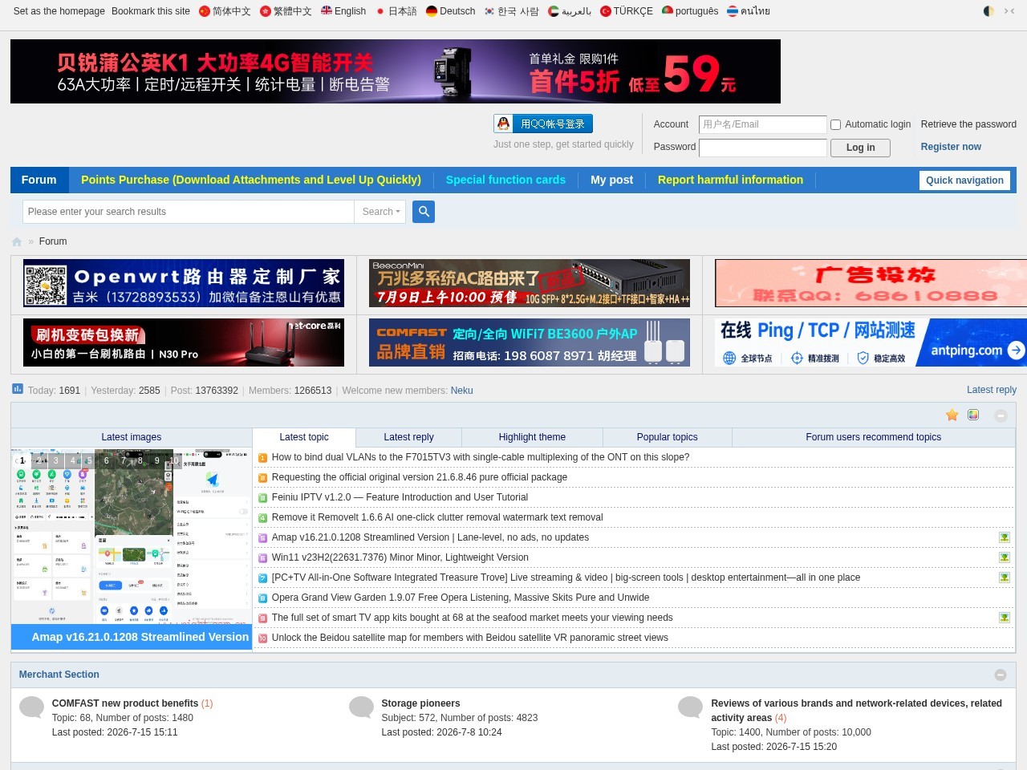Click the width-narrowing arrows icon at top right
This screenshot has height=770, width=1027.
coord(1009,11)
